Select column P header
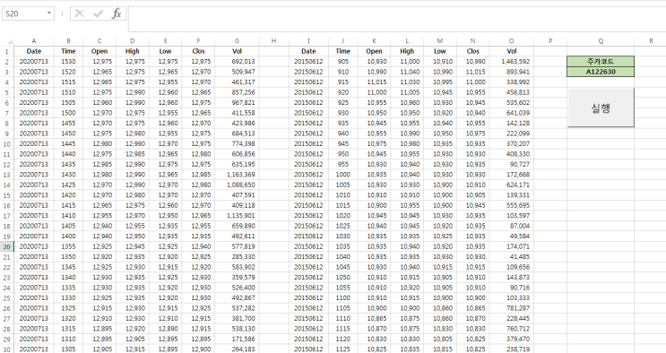 point(550,41)
